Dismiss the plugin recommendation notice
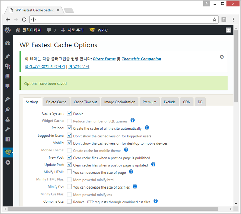This screenshot has width=241, height=214. coord(222,57)
